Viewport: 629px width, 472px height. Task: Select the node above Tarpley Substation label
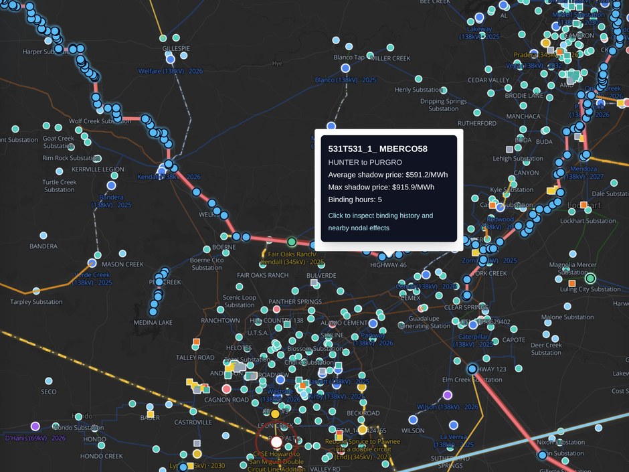point(36,291)
